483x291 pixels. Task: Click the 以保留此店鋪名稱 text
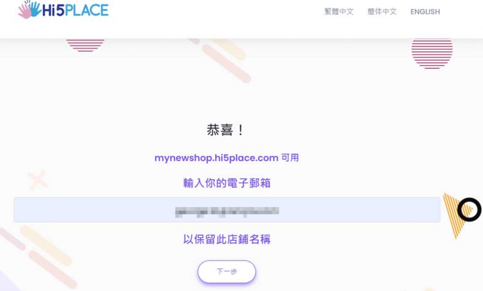click(227, 239)
